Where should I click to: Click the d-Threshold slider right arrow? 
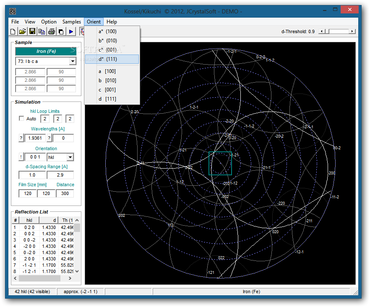click(x=352, y=31)
